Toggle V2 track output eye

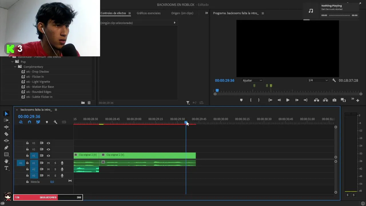(x=48, y=149)
